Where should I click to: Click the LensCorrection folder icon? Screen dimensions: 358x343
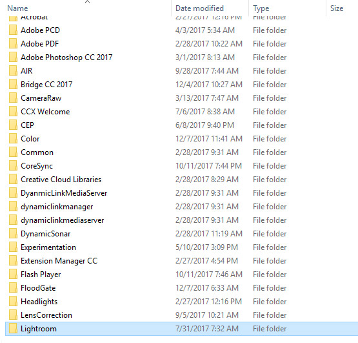14,315
